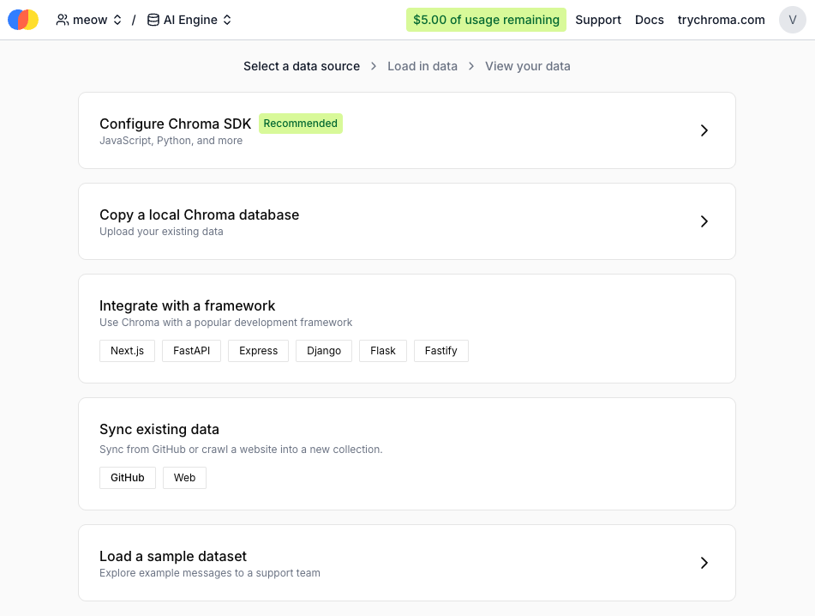Click the $5.00 of usage remaining badge
Screen dimensions: 815x616
pyautogui.click(x=486, y=20)
